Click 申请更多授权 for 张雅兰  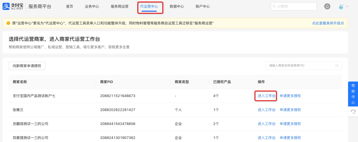tap(290, 110)
